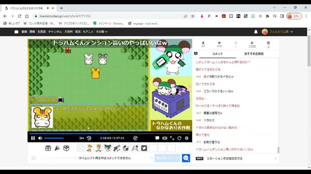The height and width of the screenshot is (174, 311).
Task: Open the mypage – Just anot... bookmark
Action: click(144, 24)
